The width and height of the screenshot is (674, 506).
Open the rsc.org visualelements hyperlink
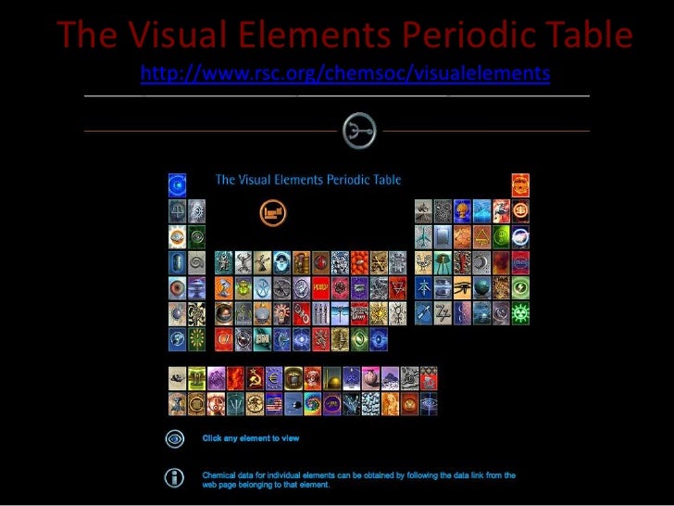345,72
